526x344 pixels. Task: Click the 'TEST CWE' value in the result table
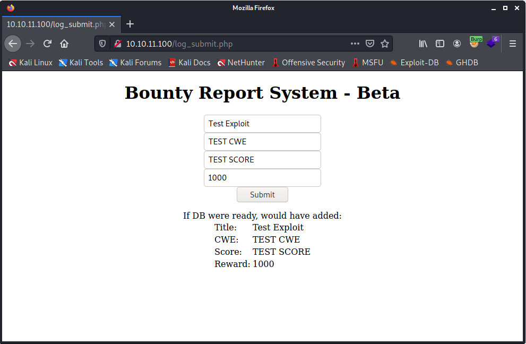(x=276, y=239)
